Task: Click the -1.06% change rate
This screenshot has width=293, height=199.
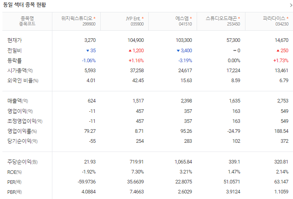Action: (x=89, y=61)
